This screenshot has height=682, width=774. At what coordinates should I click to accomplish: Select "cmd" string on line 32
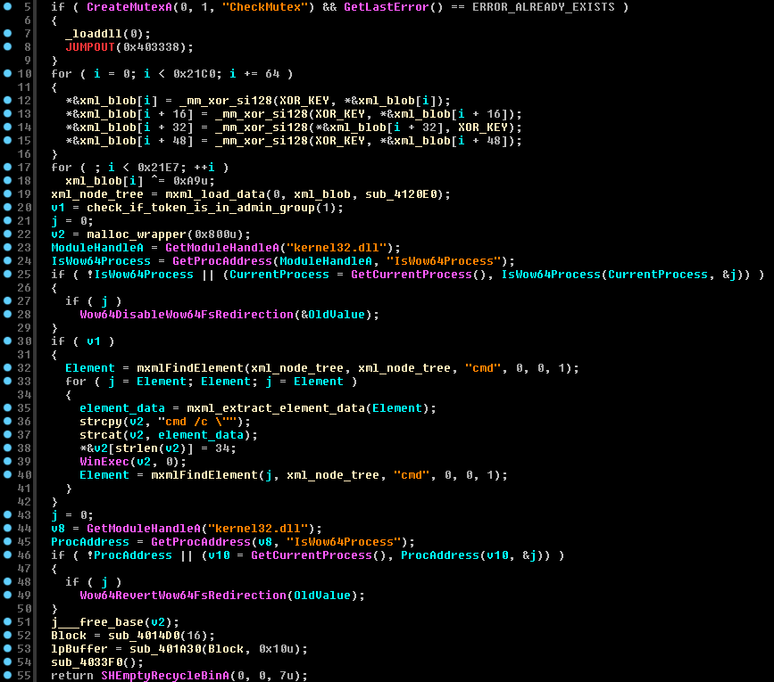point(483,368)
